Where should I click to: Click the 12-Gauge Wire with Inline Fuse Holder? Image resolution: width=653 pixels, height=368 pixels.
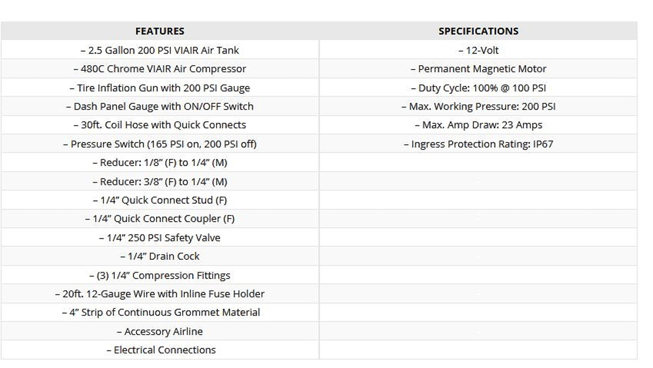pos(160,294)
